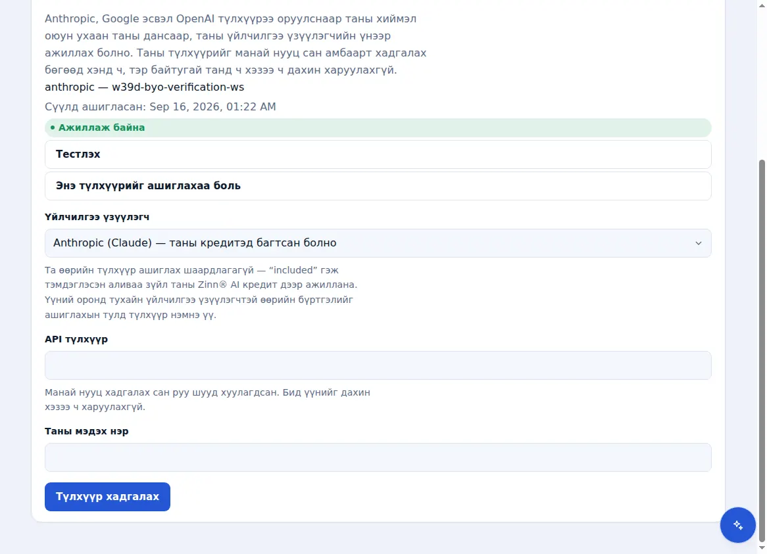Image resolution: width=767 pixels, height=554 pixels.
Task: Click the Тестлэх button
Action: point(378,154)
